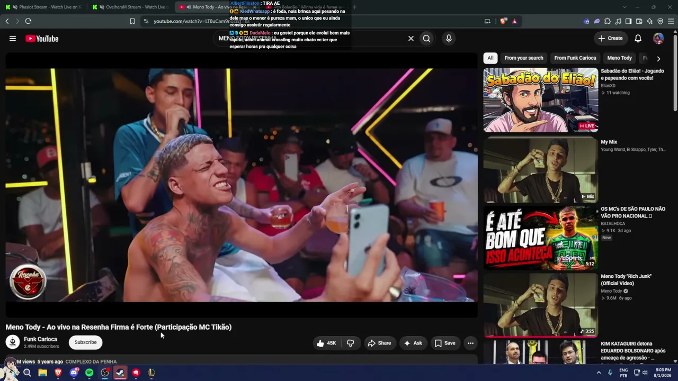Image resolution: width=678 pixels, height=381 pixels.
Task: Show more filter chips with the arrow
Action: [658, 59]
